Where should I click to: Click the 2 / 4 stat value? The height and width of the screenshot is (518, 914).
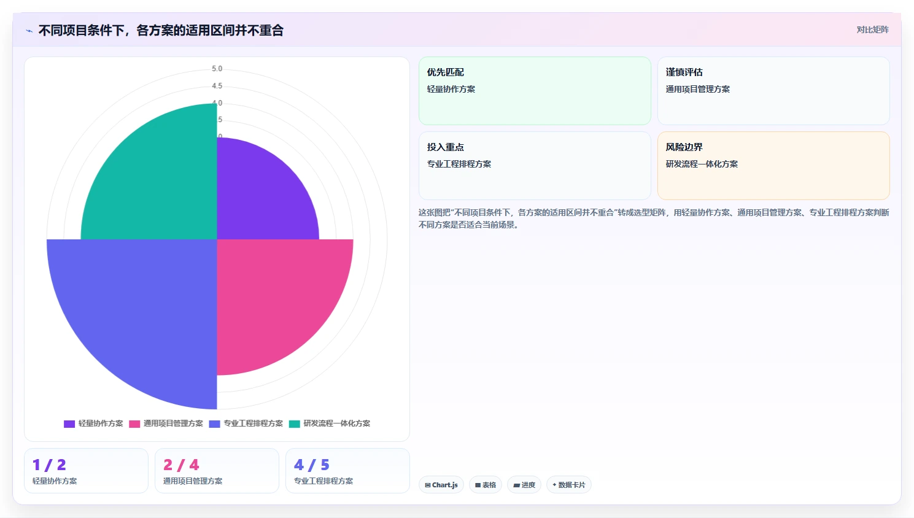point(181,465)
